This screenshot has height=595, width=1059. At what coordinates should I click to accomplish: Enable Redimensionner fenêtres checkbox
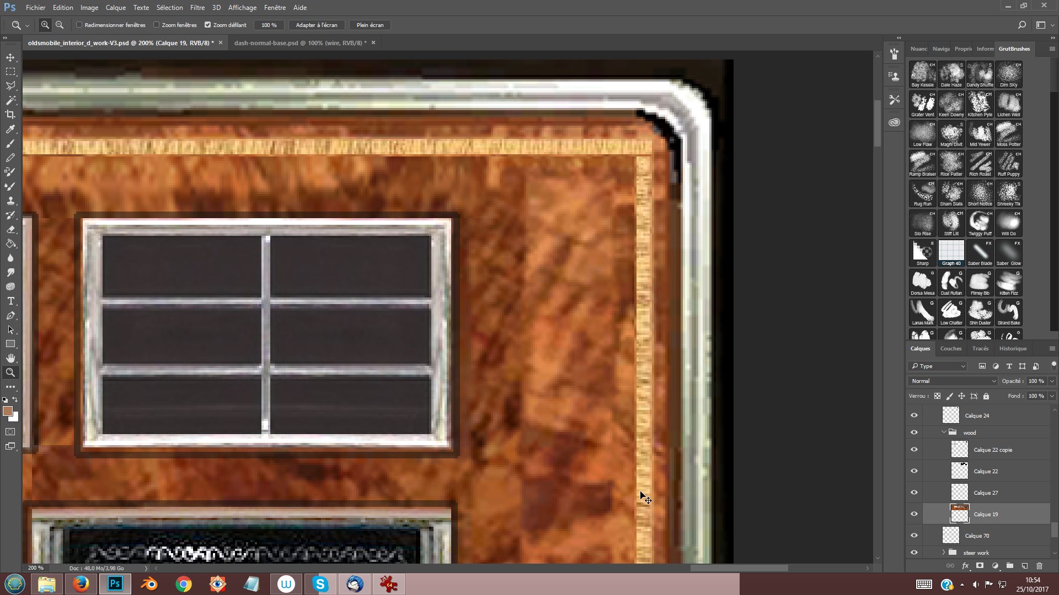[x=79, y=25]
